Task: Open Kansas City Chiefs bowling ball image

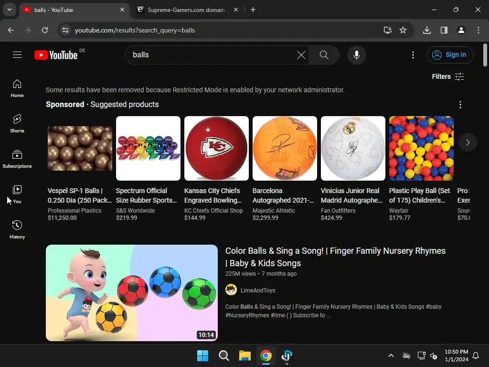Action: point(216,148)
